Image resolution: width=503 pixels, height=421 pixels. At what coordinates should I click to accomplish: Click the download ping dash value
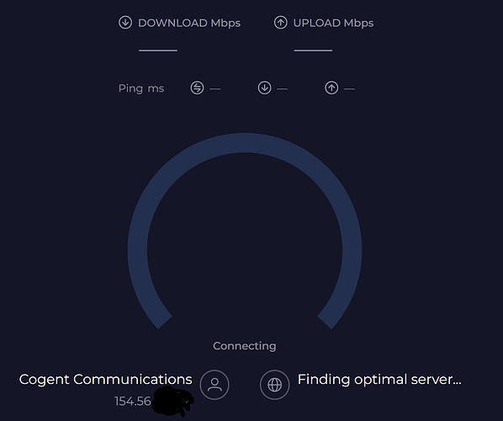[x=282, y=88]
